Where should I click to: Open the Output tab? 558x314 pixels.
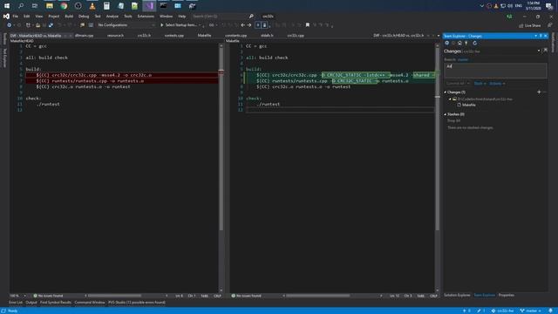tap(31, 303)
